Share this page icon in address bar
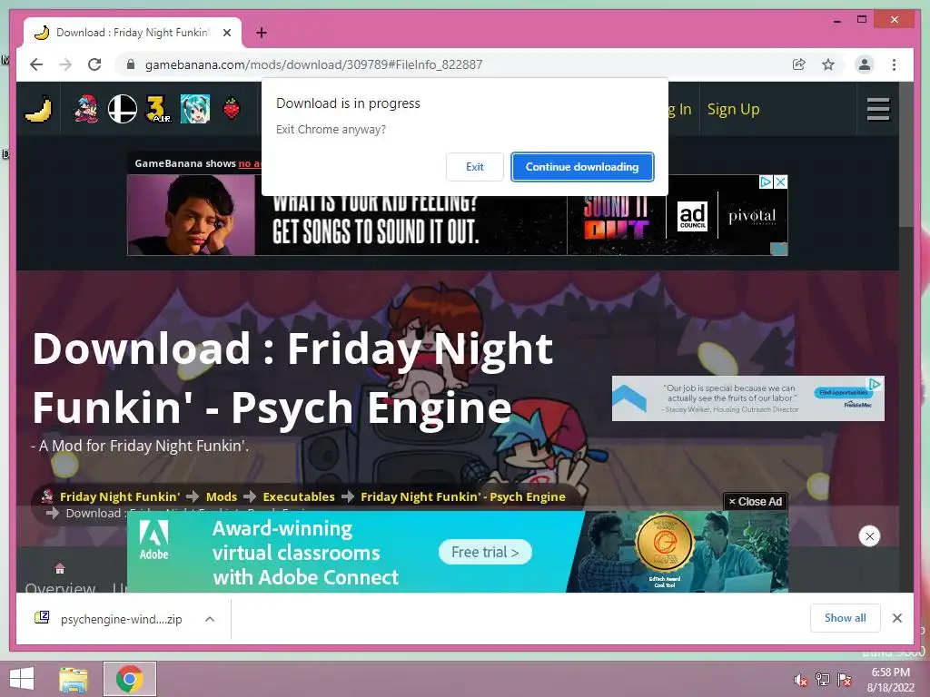 click(799, 64)
